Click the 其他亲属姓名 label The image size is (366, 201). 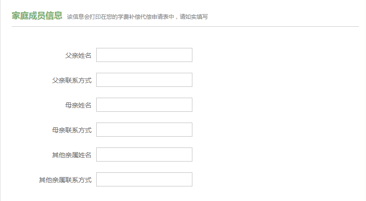72,155
